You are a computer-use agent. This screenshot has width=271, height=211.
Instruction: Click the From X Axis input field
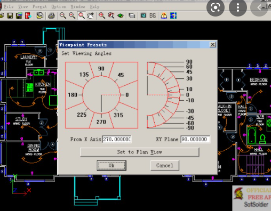[117, 139]
